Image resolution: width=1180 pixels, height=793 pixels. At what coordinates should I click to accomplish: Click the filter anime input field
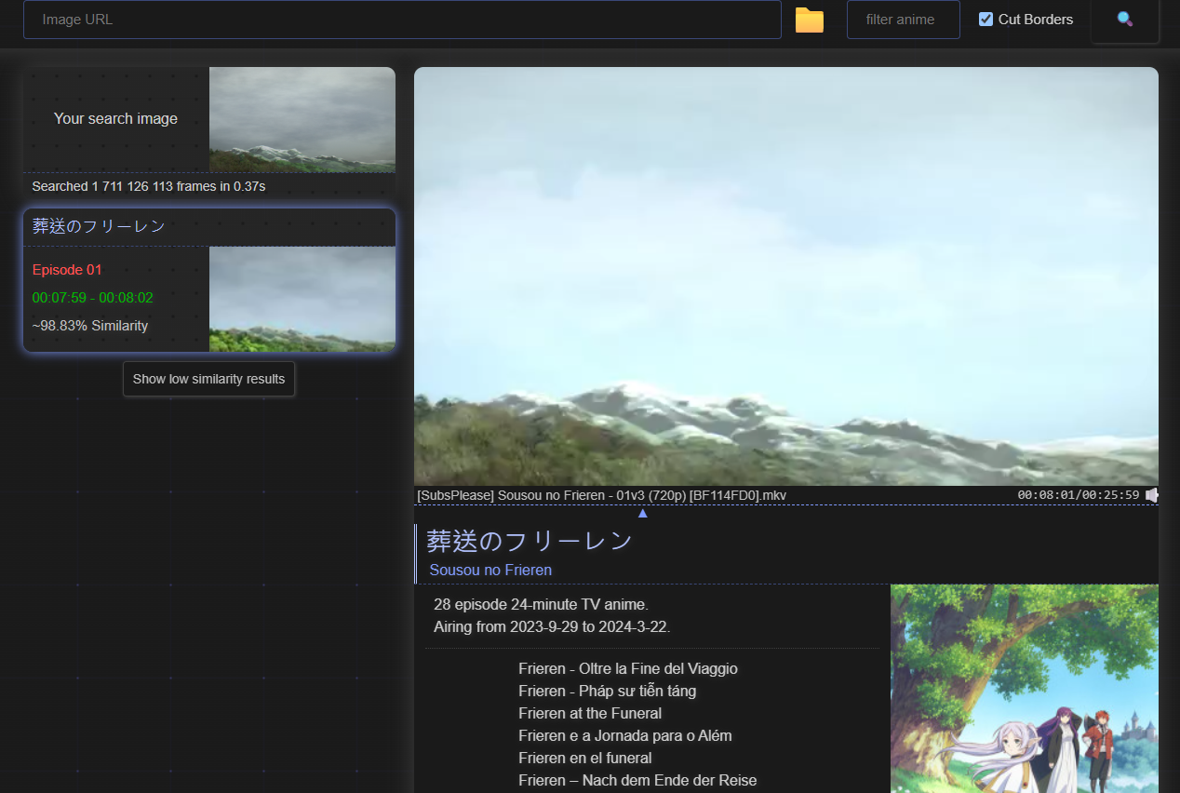coord(903,20)
